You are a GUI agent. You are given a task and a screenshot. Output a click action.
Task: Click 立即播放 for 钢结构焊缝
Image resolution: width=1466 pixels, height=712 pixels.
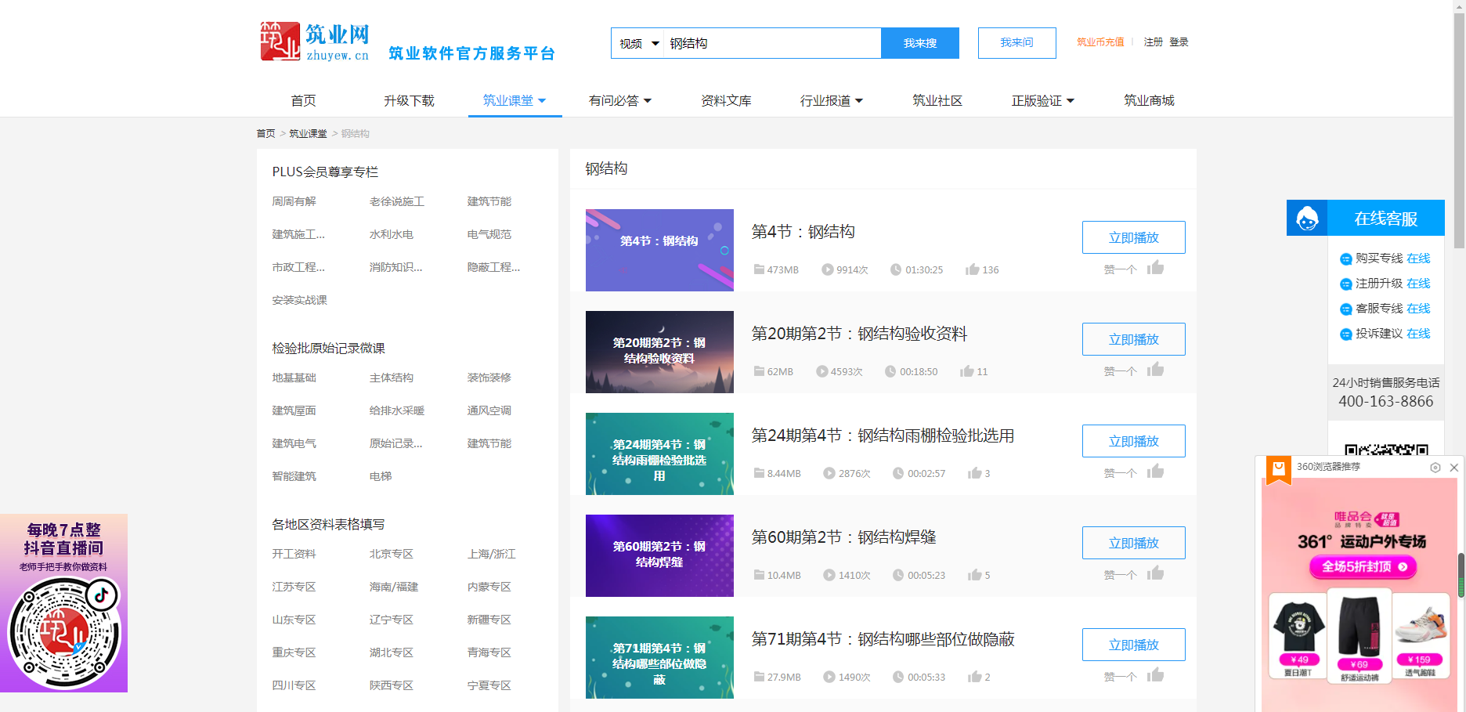click(1133, 543)
